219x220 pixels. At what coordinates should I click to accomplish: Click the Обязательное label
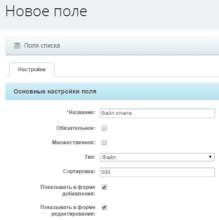76,128
